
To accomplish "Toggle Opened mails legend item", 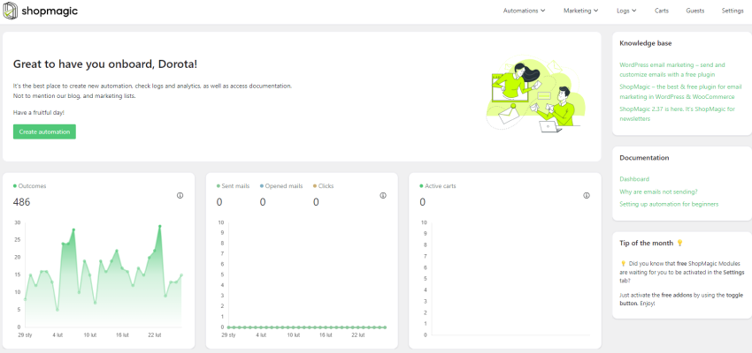I will pos(281,186).
